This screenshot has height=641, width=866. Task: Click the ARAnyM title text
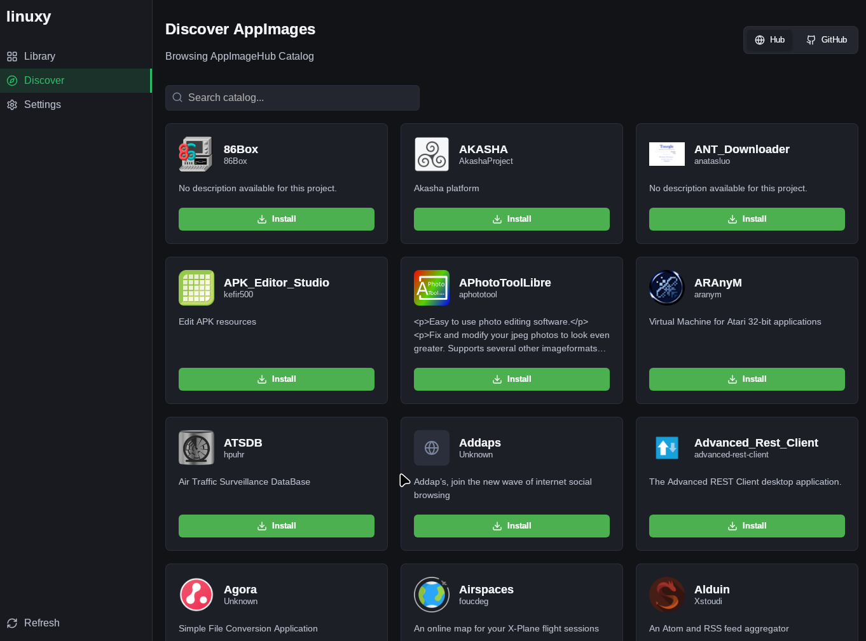[x=718, y=283]
